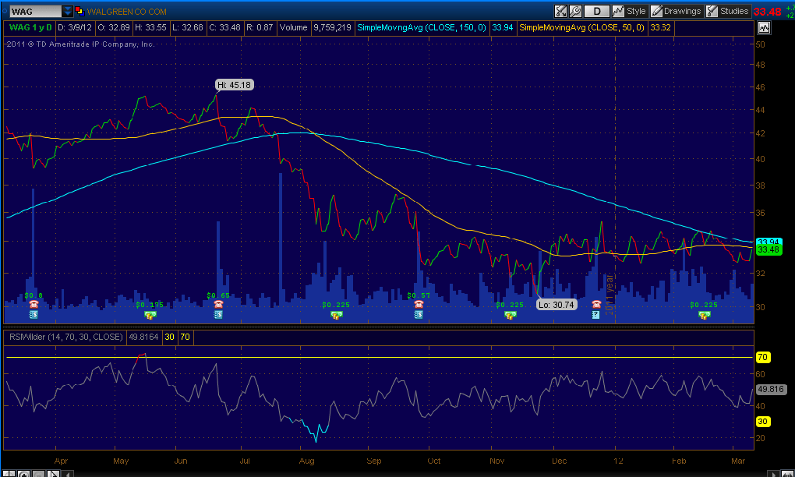Click the split-panel icon at bottom left
Viewport: 795px width, 477px height.
(x=9, y=474)
